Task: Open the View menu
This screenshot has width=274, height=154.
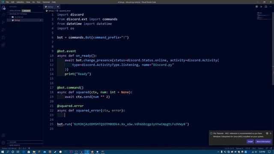Action: pyautogui.click(x=28, y=2)
